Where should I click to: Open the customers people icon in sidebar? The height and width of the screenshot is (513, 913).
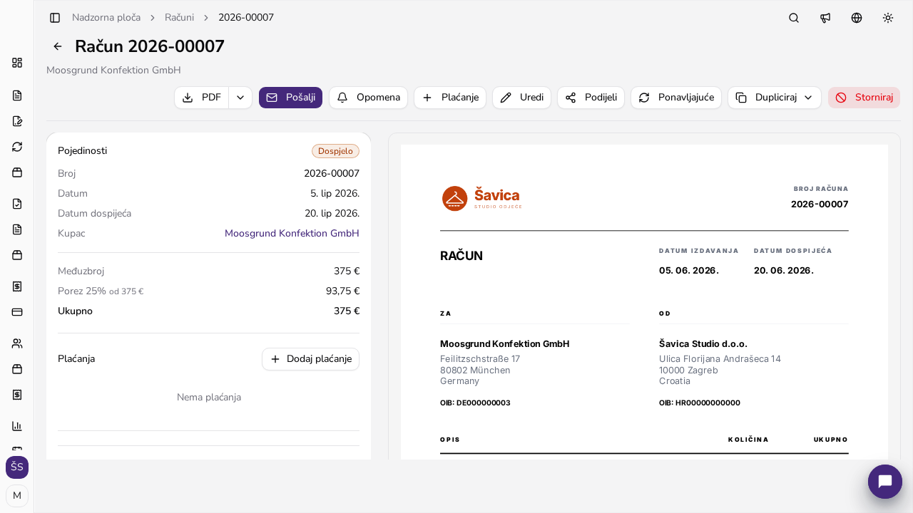17,343
